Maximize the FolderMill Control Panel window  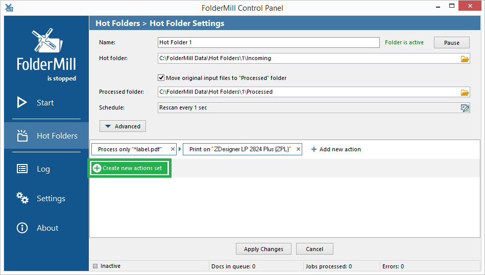click(452, 6)
